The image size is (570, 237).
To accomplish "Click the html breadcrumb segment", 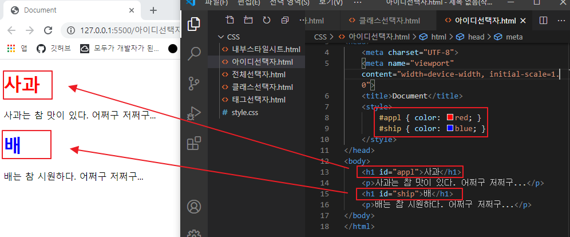I will click(x=434, y=37).
